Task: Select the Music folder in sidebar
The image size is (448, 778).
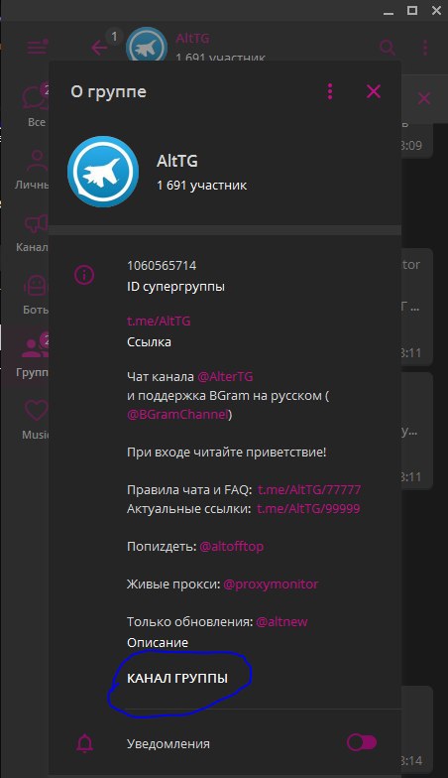Action: [x=35, y=420]
